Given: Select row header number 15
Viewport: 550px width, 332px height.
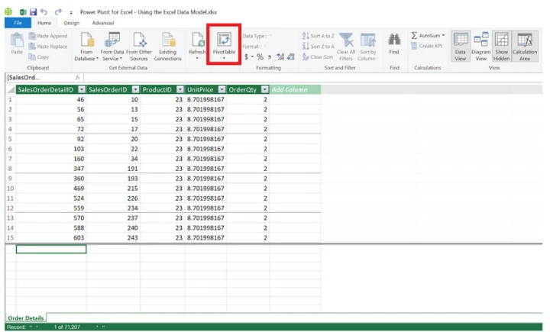Looking at the screenshot, I should pos(10,237).
